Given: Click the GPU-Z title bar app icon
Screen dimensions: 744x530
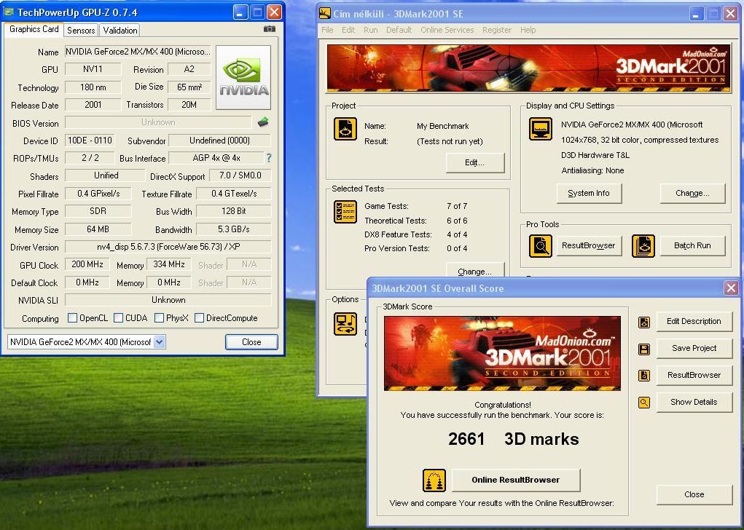Looking at the screenshot, I should pyautogui.click(x=9, y=12).
